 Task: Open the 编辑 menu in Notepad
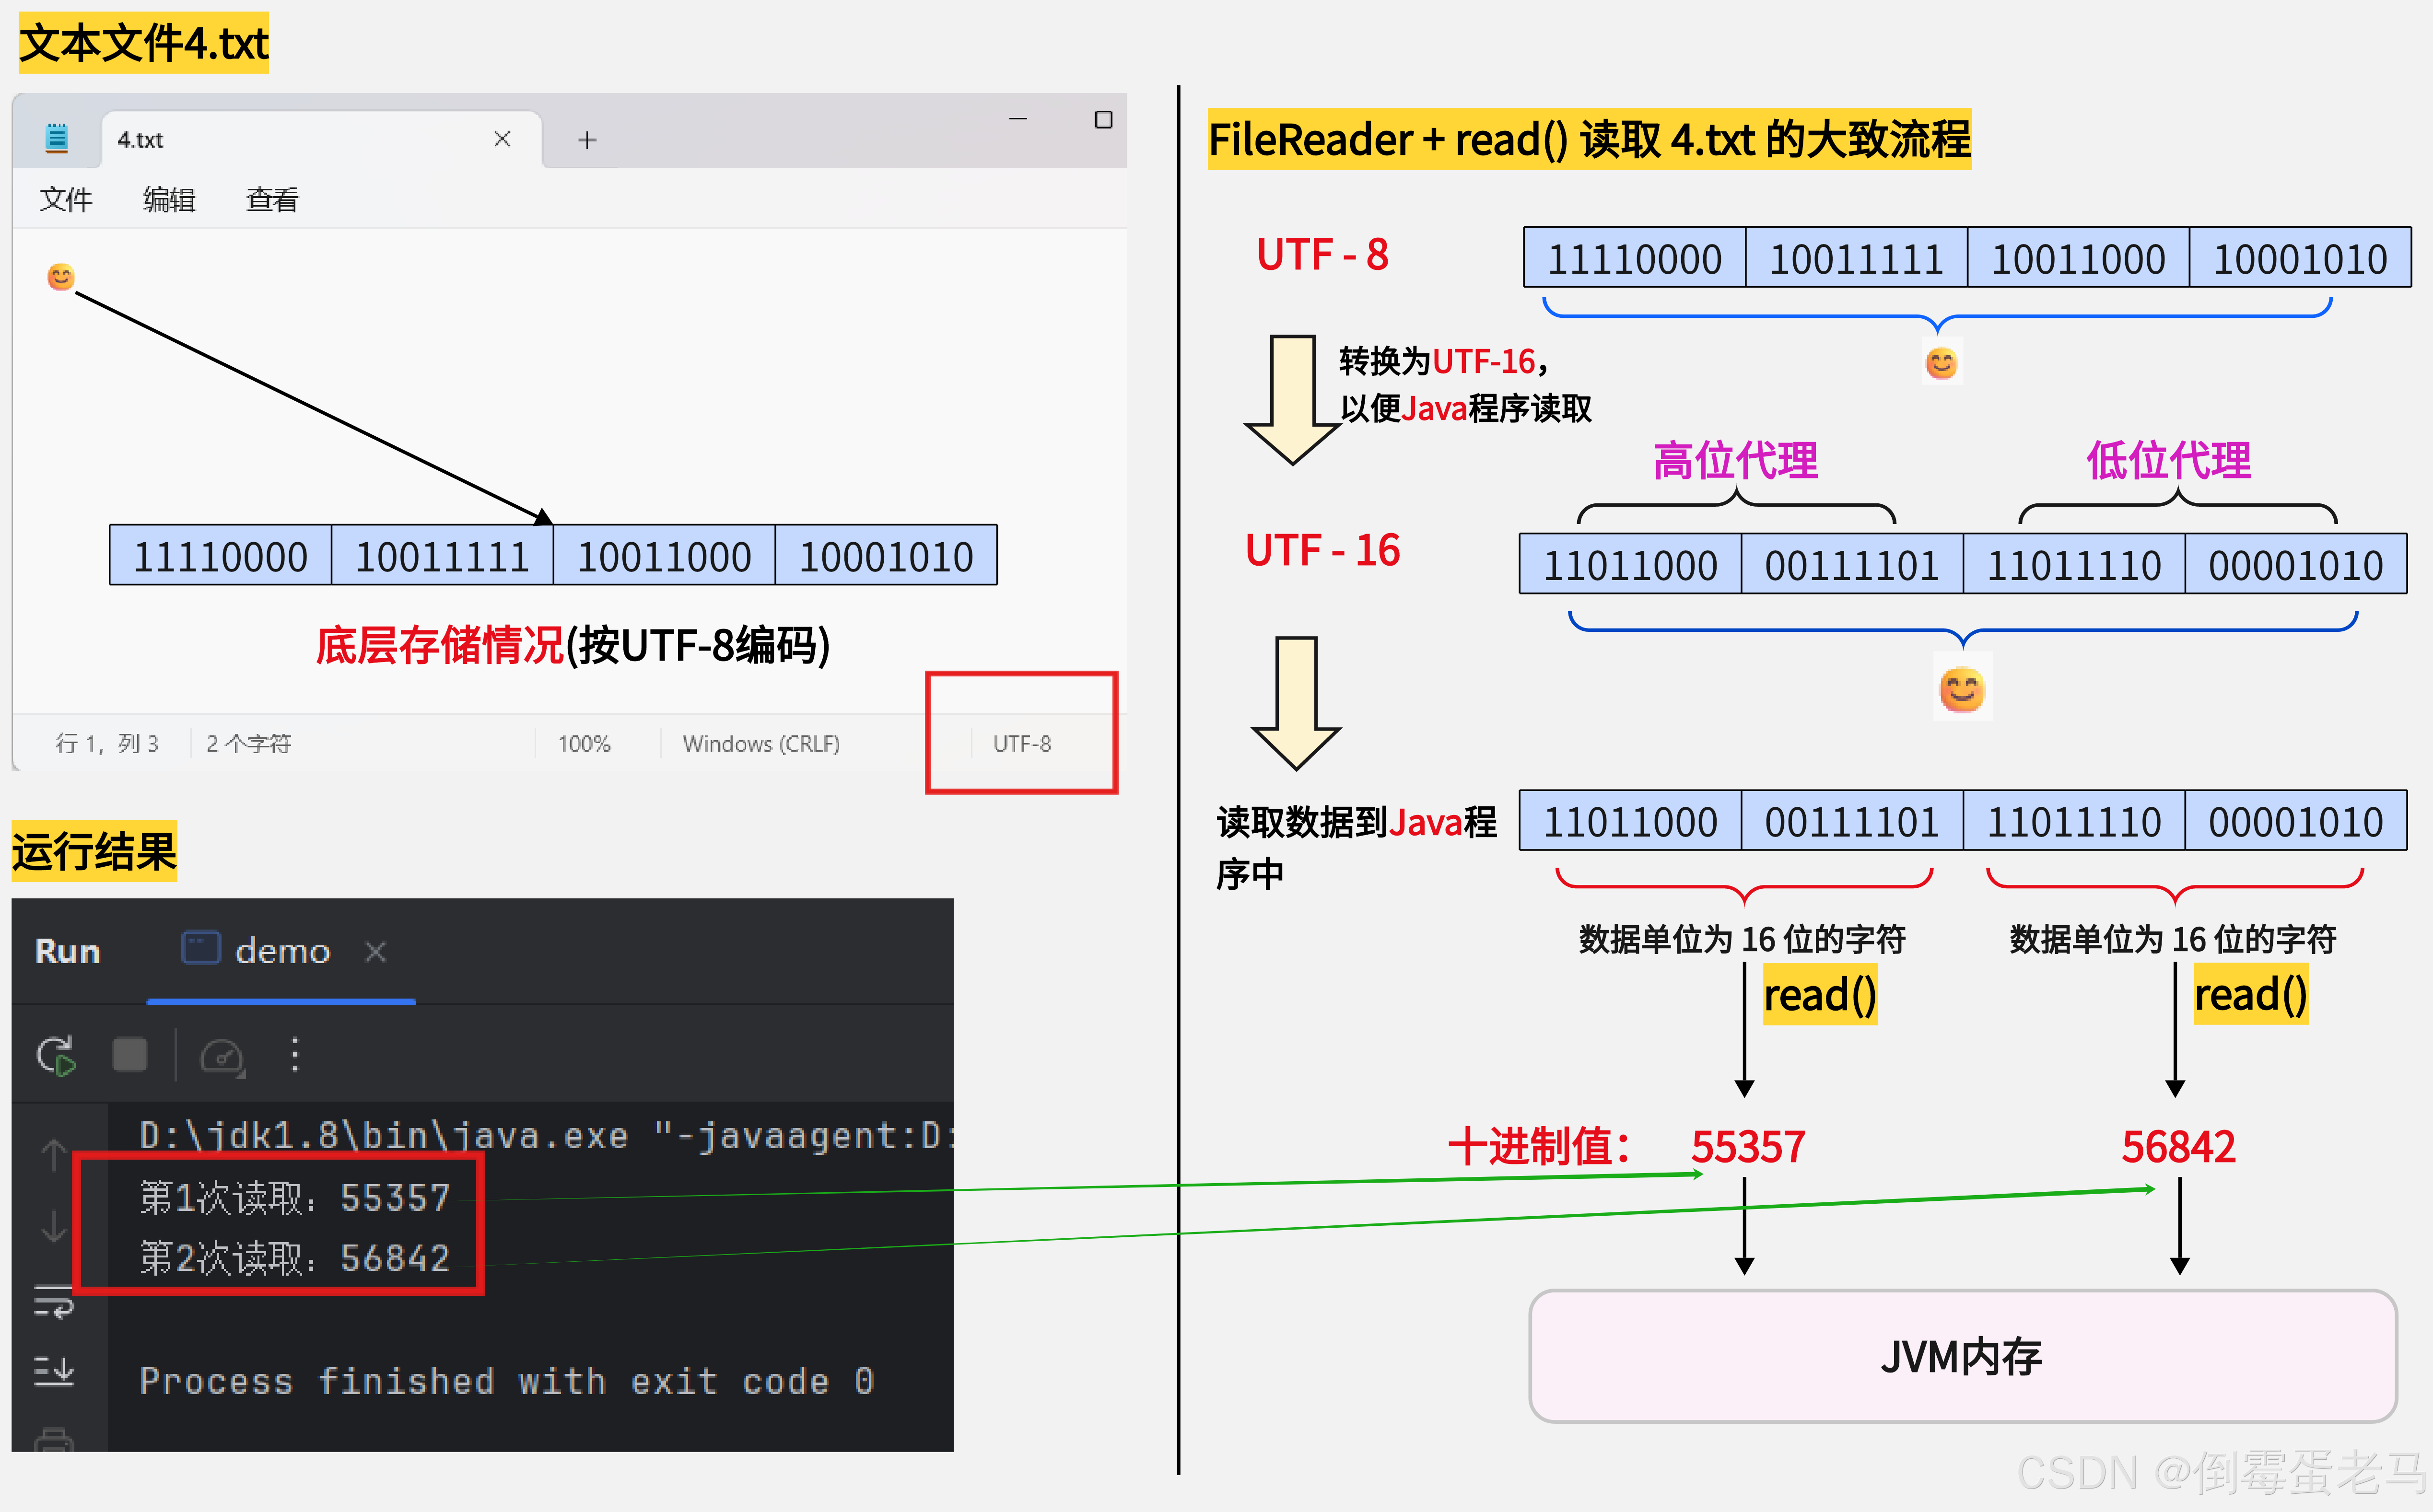(x=168, y=200)
